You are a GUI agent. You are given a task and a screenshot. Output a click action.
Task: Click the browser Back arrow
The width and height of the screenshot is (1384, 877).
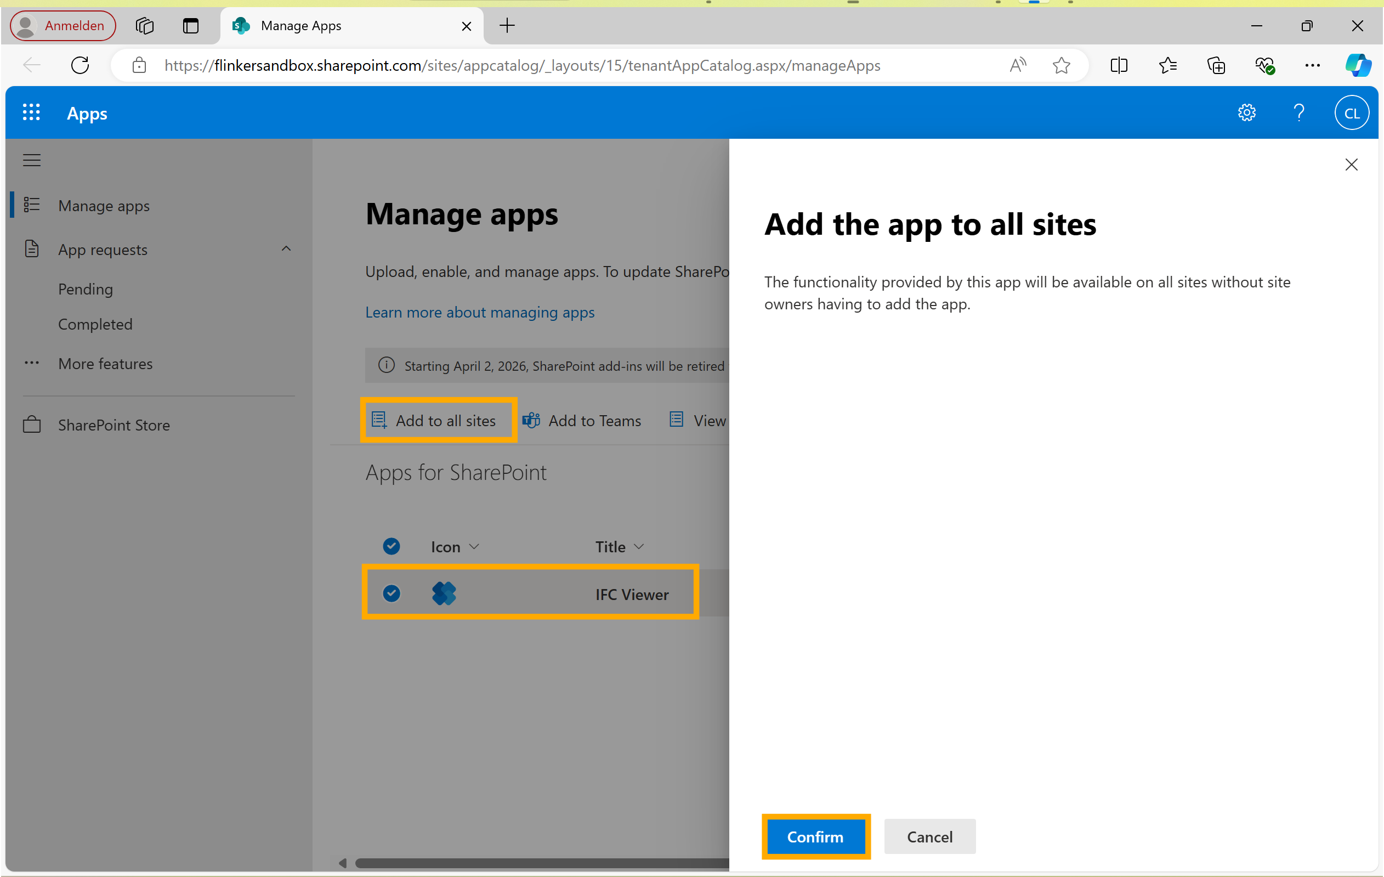[x=32, y=65]
